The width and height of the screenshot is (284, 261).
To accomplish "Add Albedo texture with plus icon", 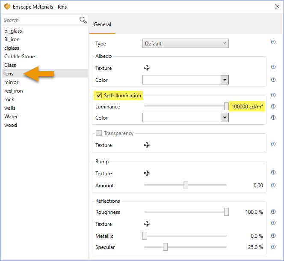I will click(x=147, y=68).
